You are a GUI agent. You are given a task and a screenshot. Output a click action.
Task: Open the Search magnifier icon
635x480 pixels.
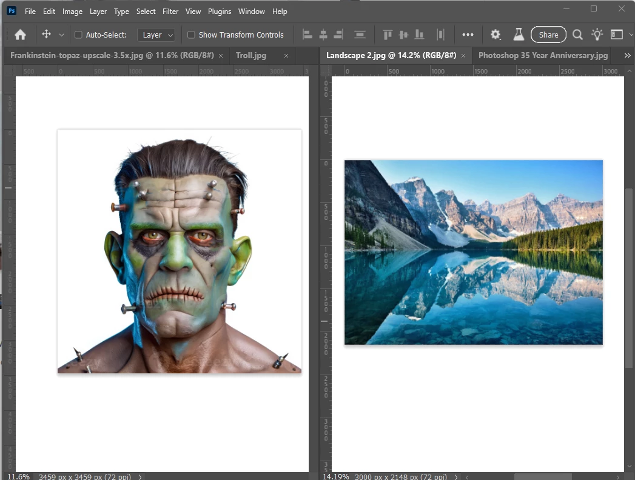tap(577, 35)
